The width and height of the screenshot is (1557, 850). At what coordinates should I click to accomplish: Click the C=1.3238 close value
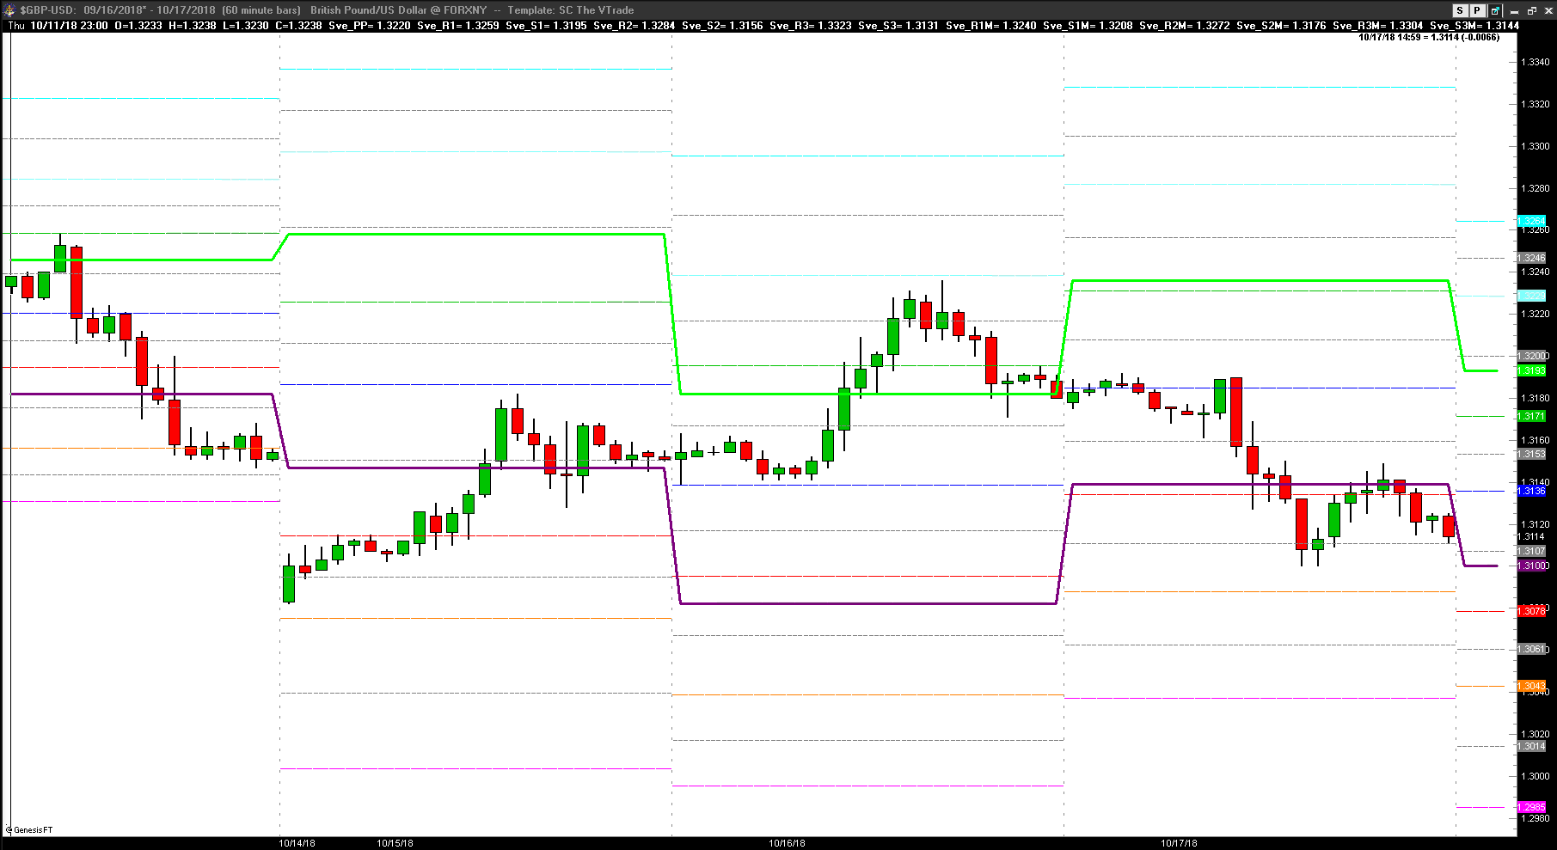(298, 26)
